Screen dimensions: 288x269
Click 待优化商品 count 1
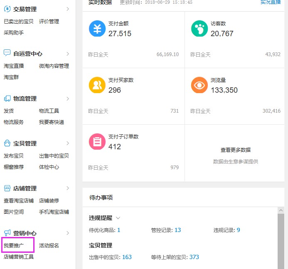point(119,230)
